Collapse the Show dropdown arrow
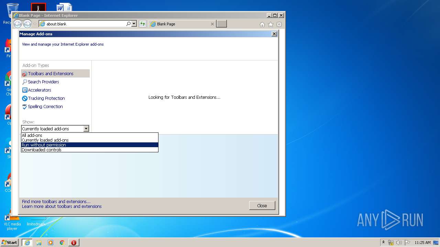Screen dimensions: 440x247 point(86,129)
